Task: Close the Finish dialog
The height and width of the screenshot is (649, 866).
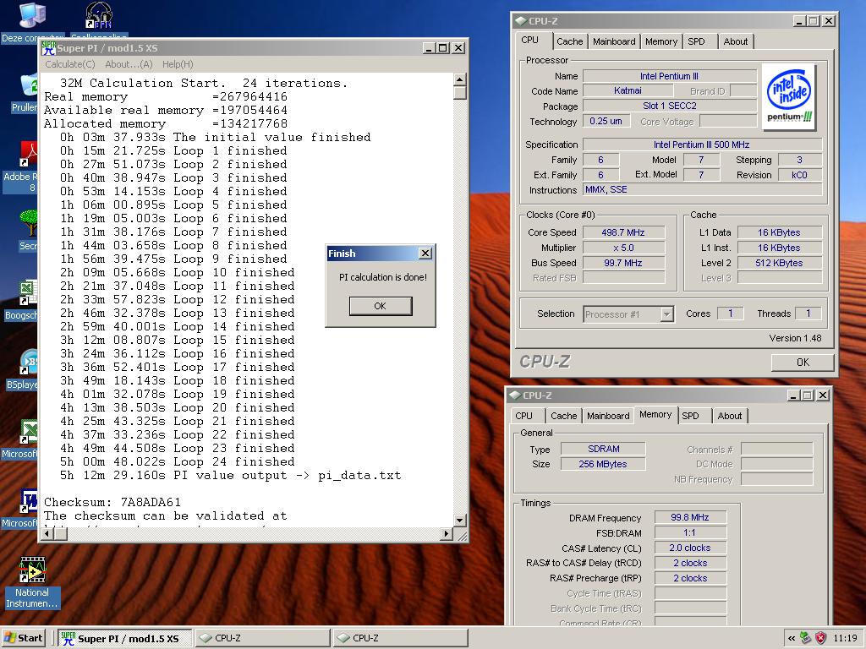Action: tap(425, 254)
